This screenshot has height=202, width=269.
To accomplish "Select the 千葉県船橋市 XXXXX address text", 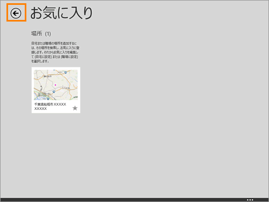I will click(50, 106).
